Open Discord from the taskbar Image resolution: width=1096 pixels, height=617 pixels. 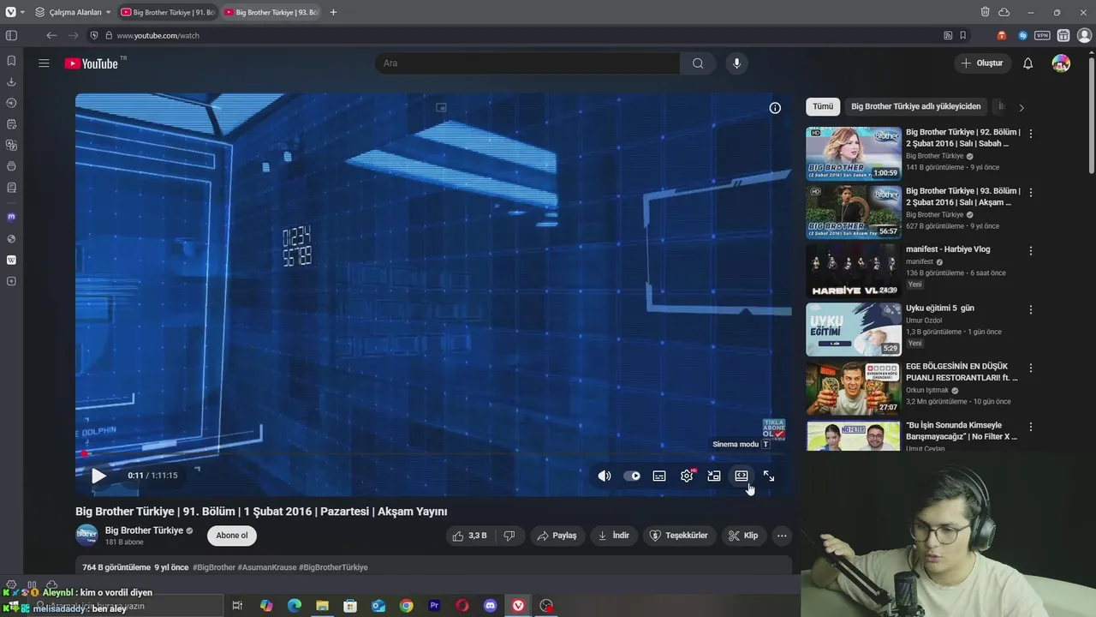point(490,606)
